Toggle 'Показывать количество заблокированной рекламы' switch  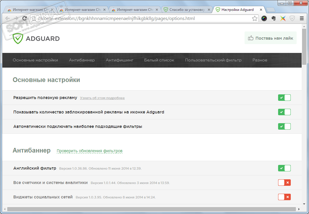click(284, 112)
